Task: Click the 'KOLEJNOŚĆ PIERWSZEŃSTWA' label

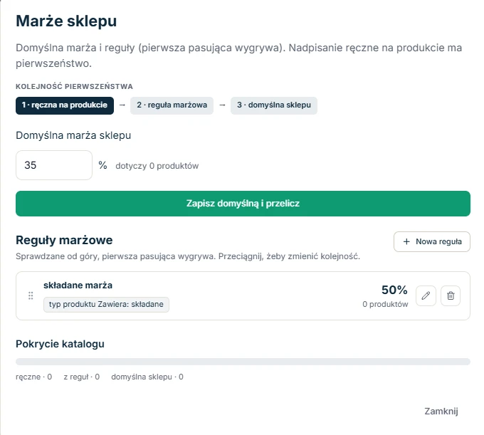Action: click(x=75, y=86)
